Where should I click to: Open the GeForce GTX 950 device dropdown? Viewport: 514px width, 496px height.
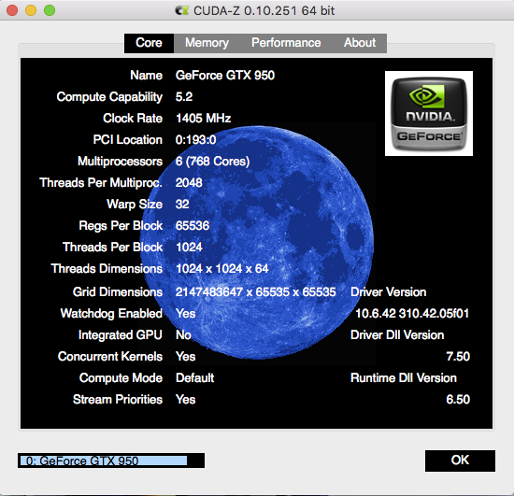111,461
